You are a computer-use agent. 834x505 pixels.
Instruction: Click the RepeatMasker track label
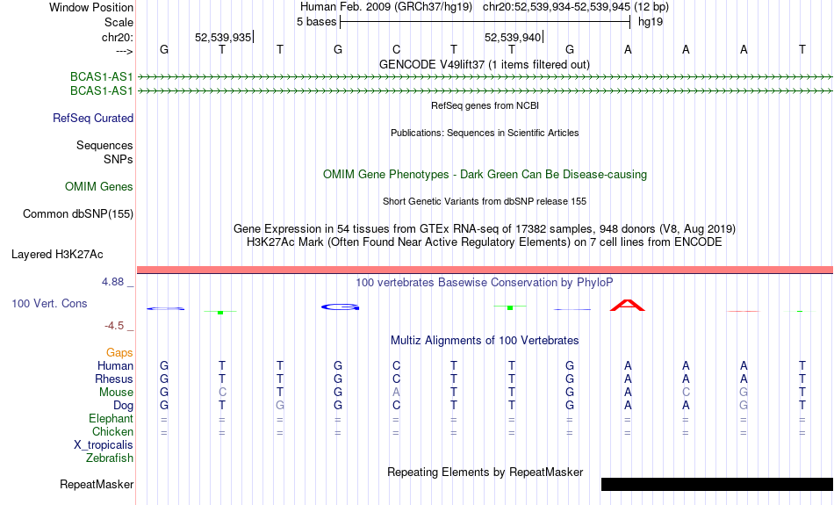pos(97,484)
